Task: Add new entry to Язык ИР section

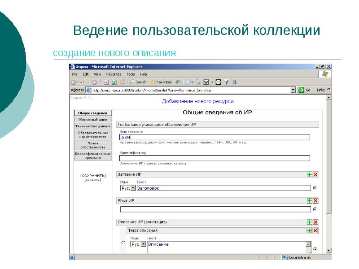Action: pyautogui.click(x=309, y=201)
